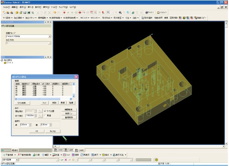Image resolution: width=229 pixels, height=166 pixels.
Task: Click the 終了高さ value input field
Action: click(30, 116)
